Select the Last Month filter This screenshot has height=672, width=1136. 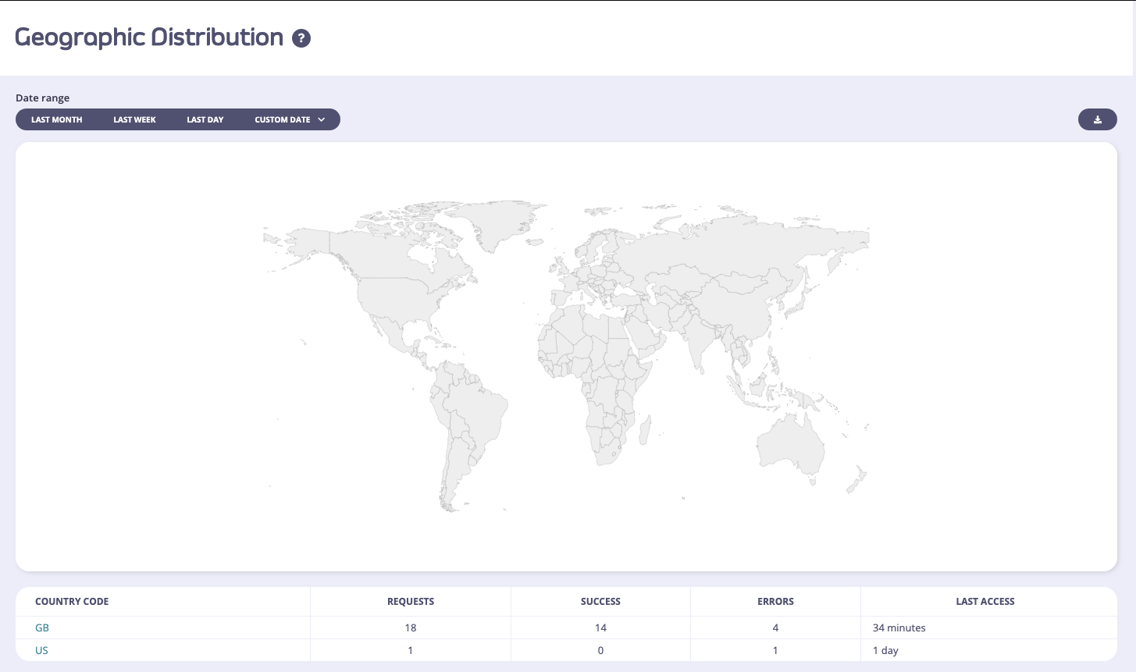coord(56,119)
